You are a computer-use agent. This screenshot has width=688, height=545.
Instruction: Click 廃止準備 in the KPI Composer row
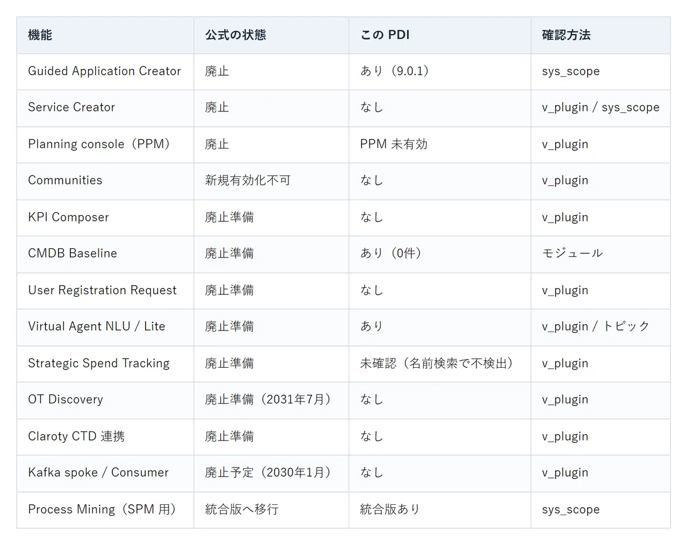(229, 217)
